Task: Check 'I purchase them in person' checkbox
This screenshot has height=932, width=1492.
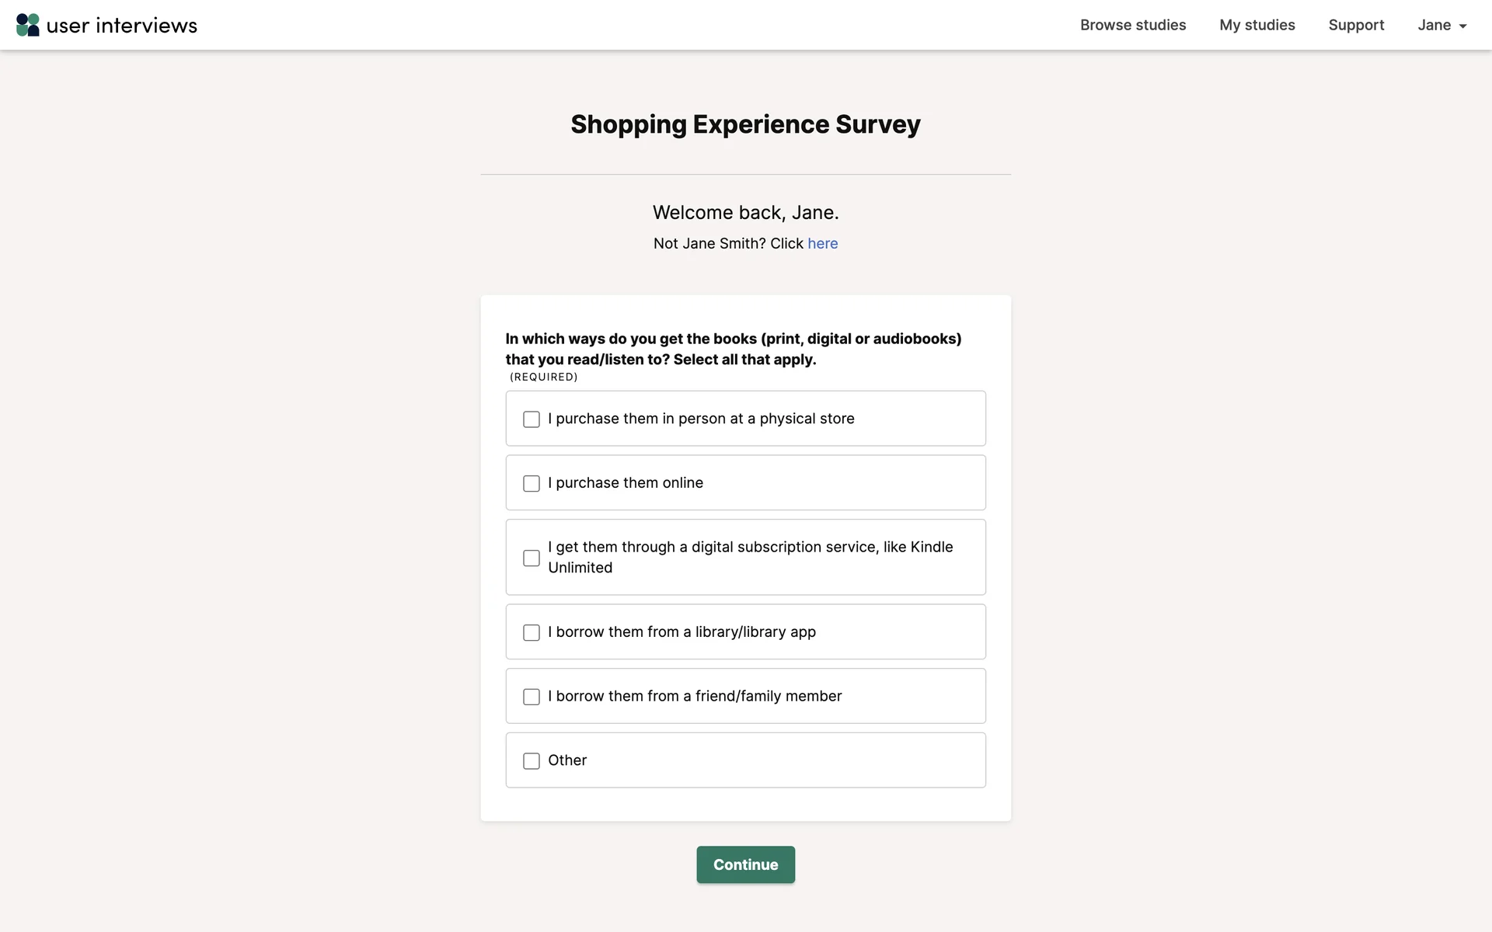Action: tap(532, 419)
